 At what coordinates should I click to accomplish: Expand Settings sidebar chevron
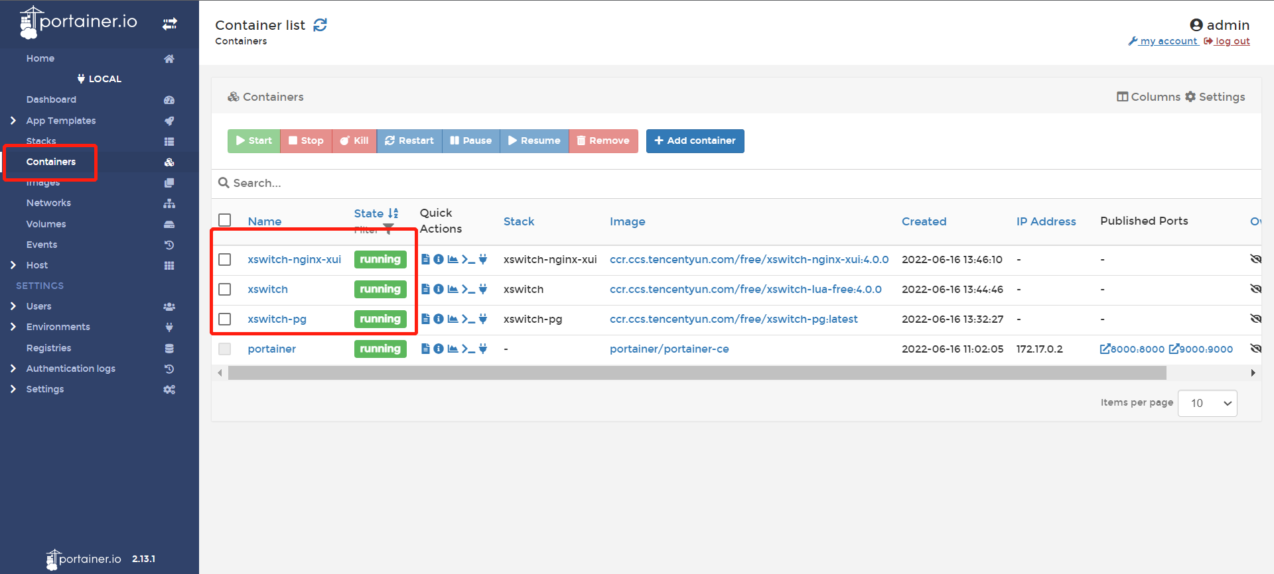pyautogui.click(x=13, y=389)
